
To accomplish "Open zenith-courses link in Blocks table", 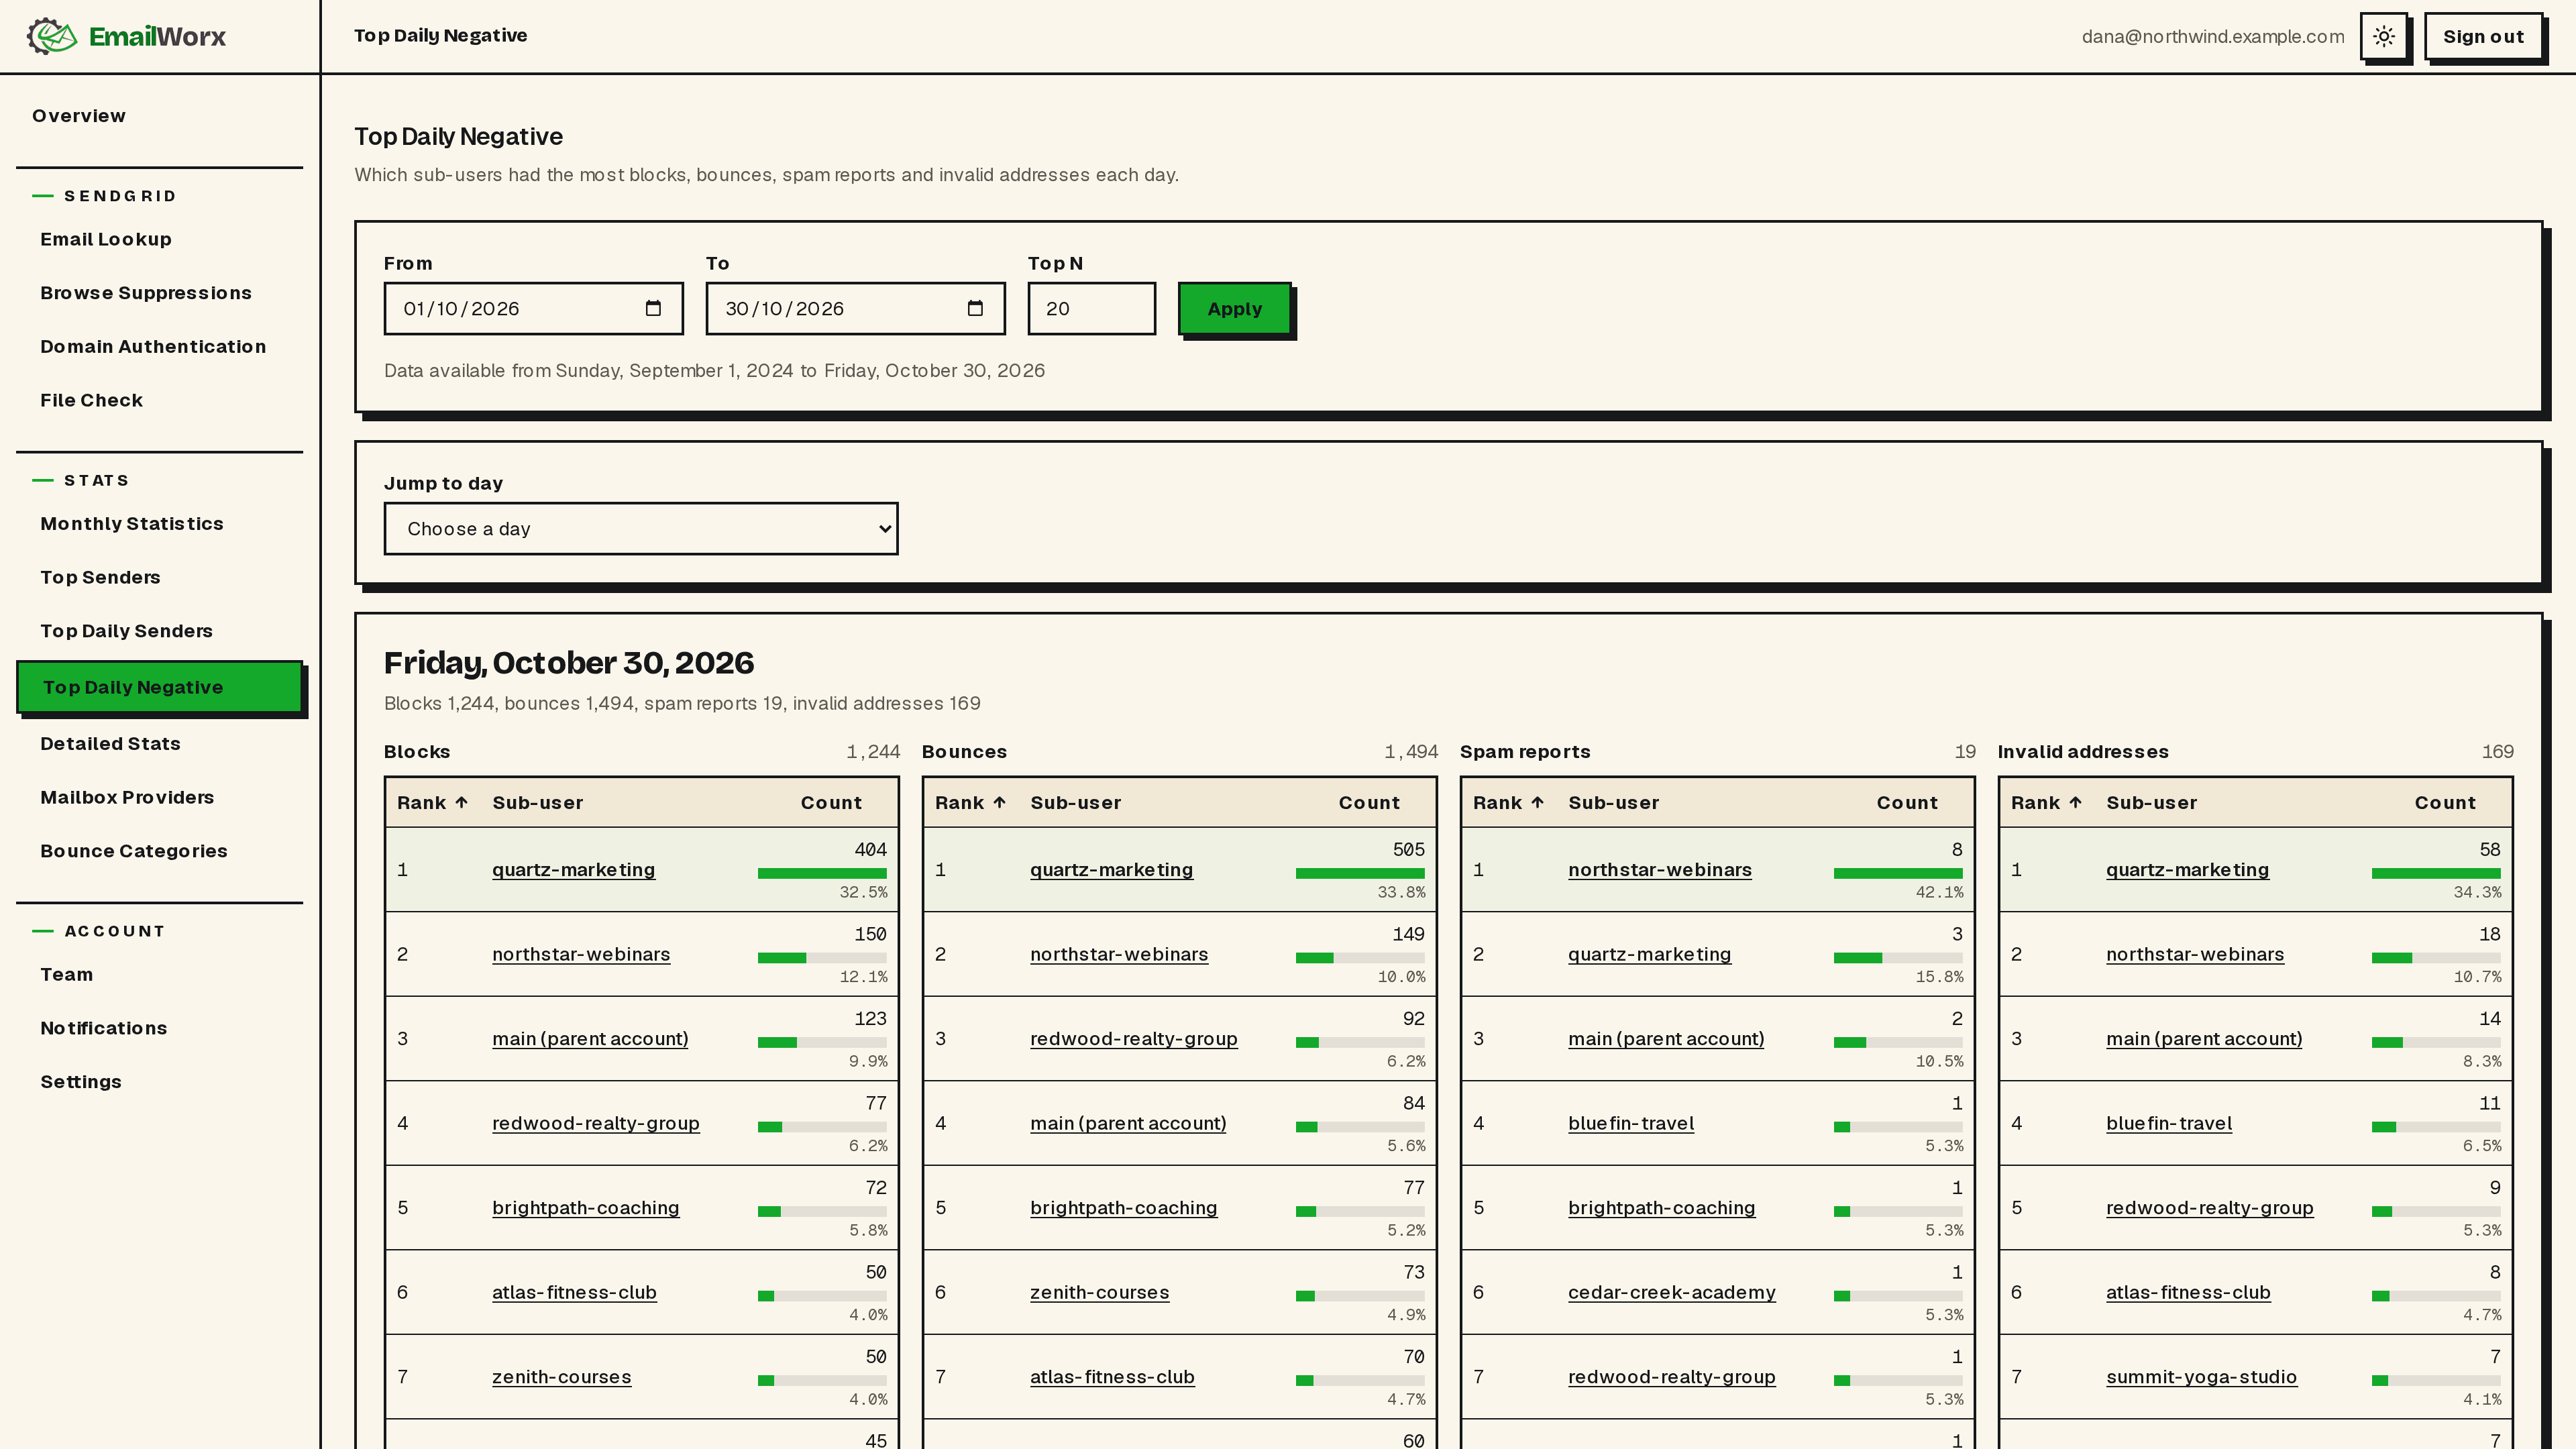I will (x=562, y=1377).
